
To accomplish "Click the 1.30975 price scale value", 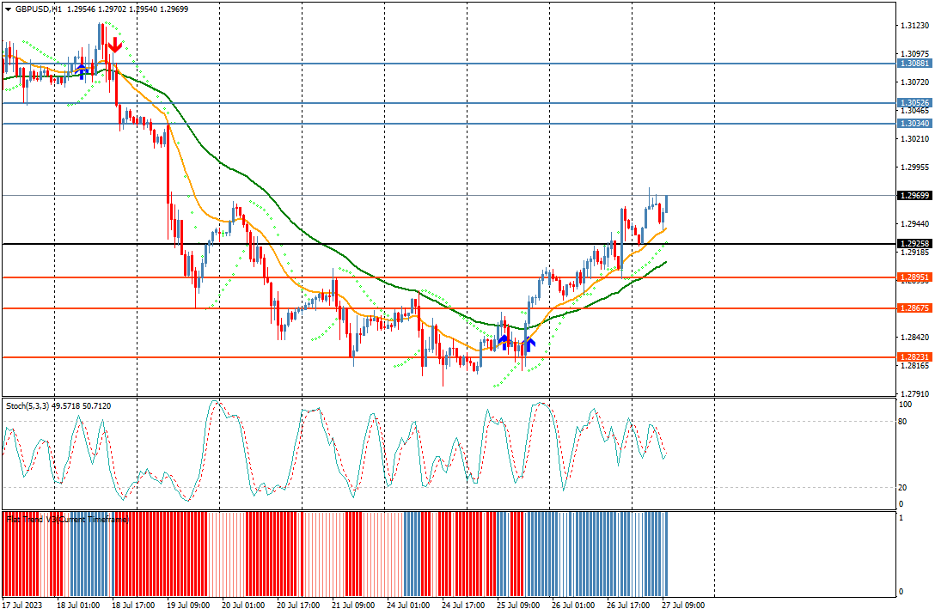I will click(914, 53).
